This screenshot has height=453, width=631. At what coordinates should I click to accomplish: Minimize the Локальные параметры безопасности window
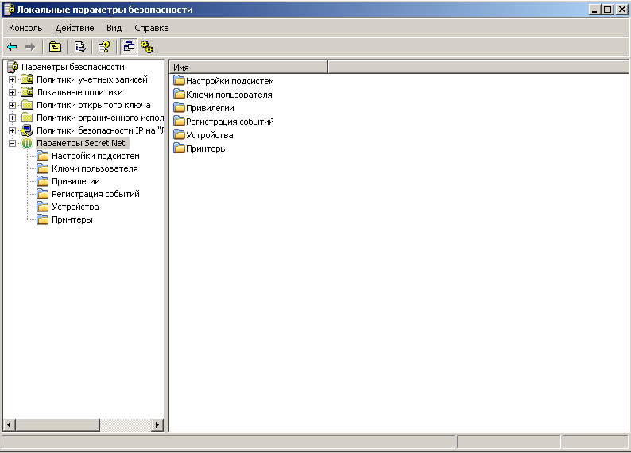[x=594, y=9]
